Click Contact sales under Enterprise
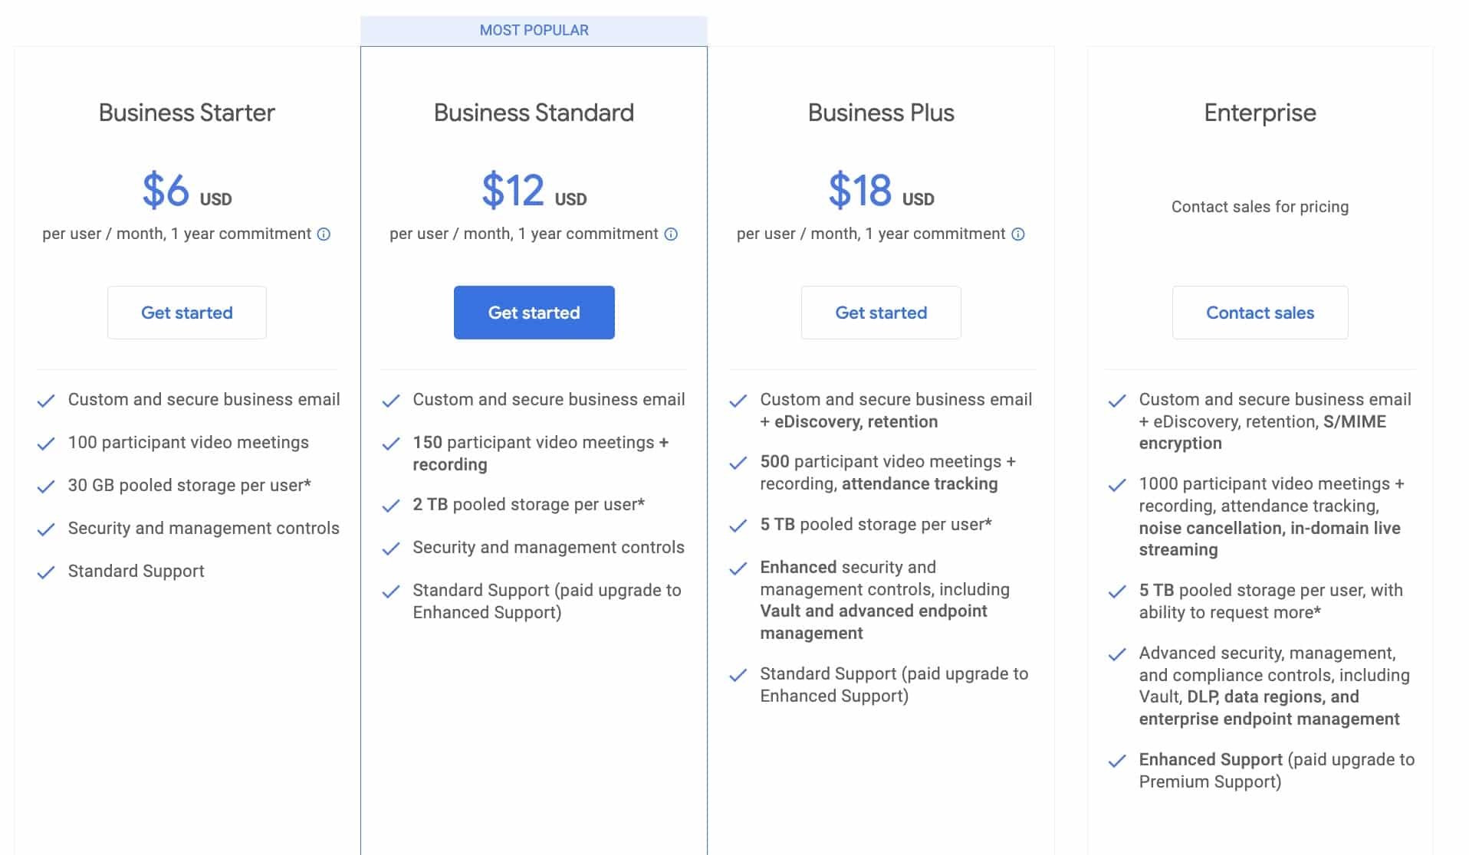This screenshot has width=1469, height=855. 1260,312
